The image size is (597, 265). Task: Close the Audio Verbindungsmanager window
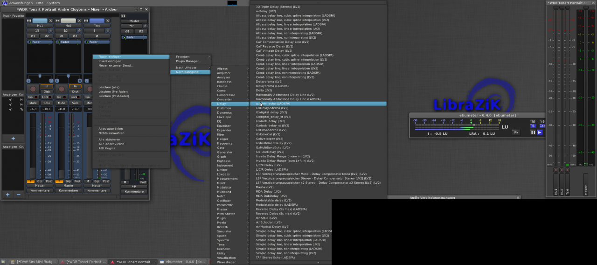pyautogui.click(x=518, y=198)
